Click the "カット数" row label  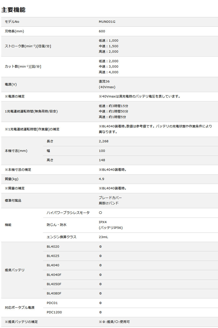(23, 66)
